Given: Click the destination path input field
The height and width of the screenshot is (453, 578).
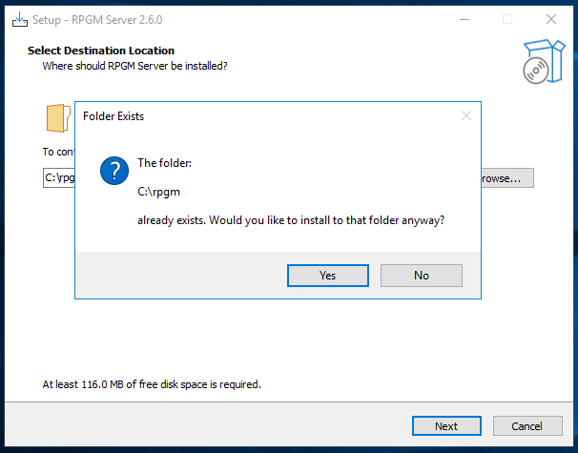Looking at the screenshot, I should 59,177.
